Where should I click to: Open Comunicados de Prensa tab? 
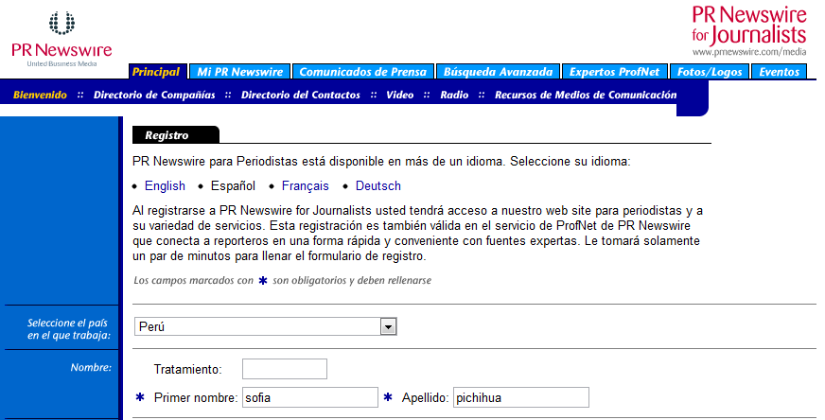pos(363,72)
